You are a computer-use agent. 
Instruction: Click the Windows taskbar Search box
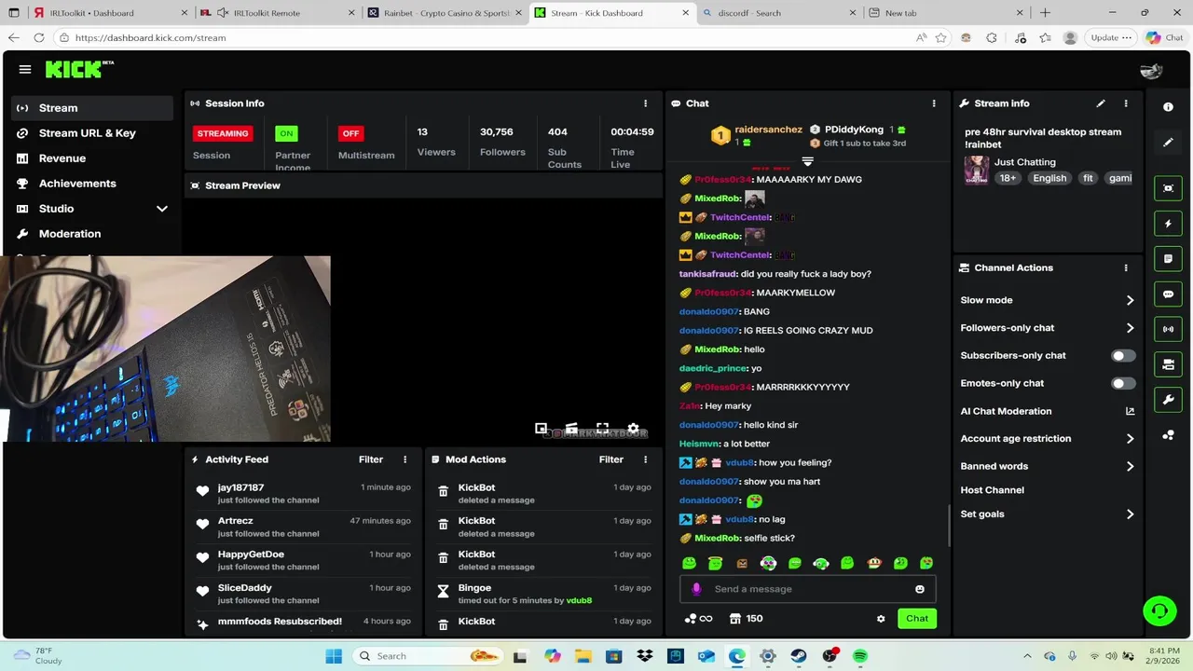[428, 656]
